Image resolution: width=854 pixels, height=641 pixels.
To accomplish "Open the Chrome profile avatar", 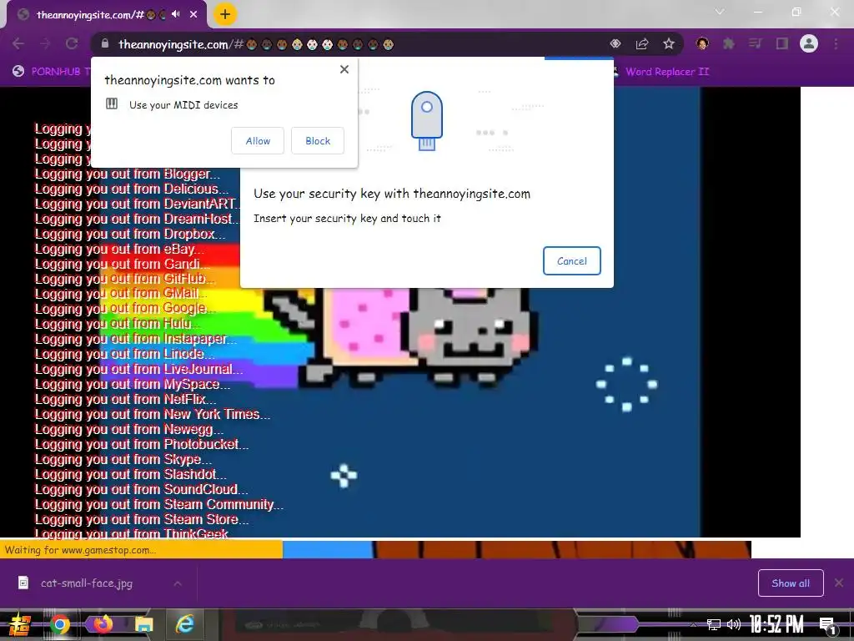I will point(809,43).
